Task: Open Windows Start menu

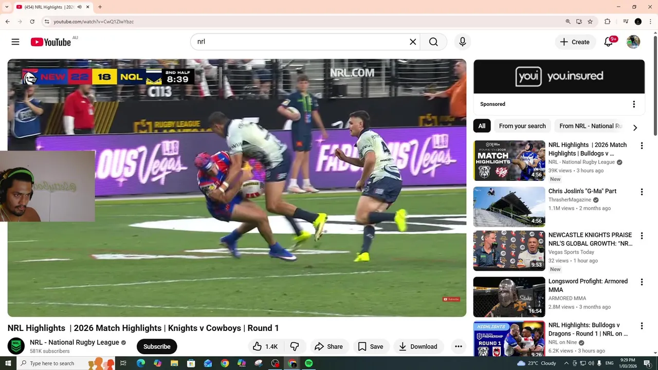Action: click(8, 363)
